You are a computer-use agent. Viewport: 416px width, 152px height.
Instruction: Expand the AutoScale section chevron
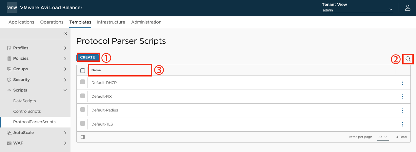(x=65, y=133)
